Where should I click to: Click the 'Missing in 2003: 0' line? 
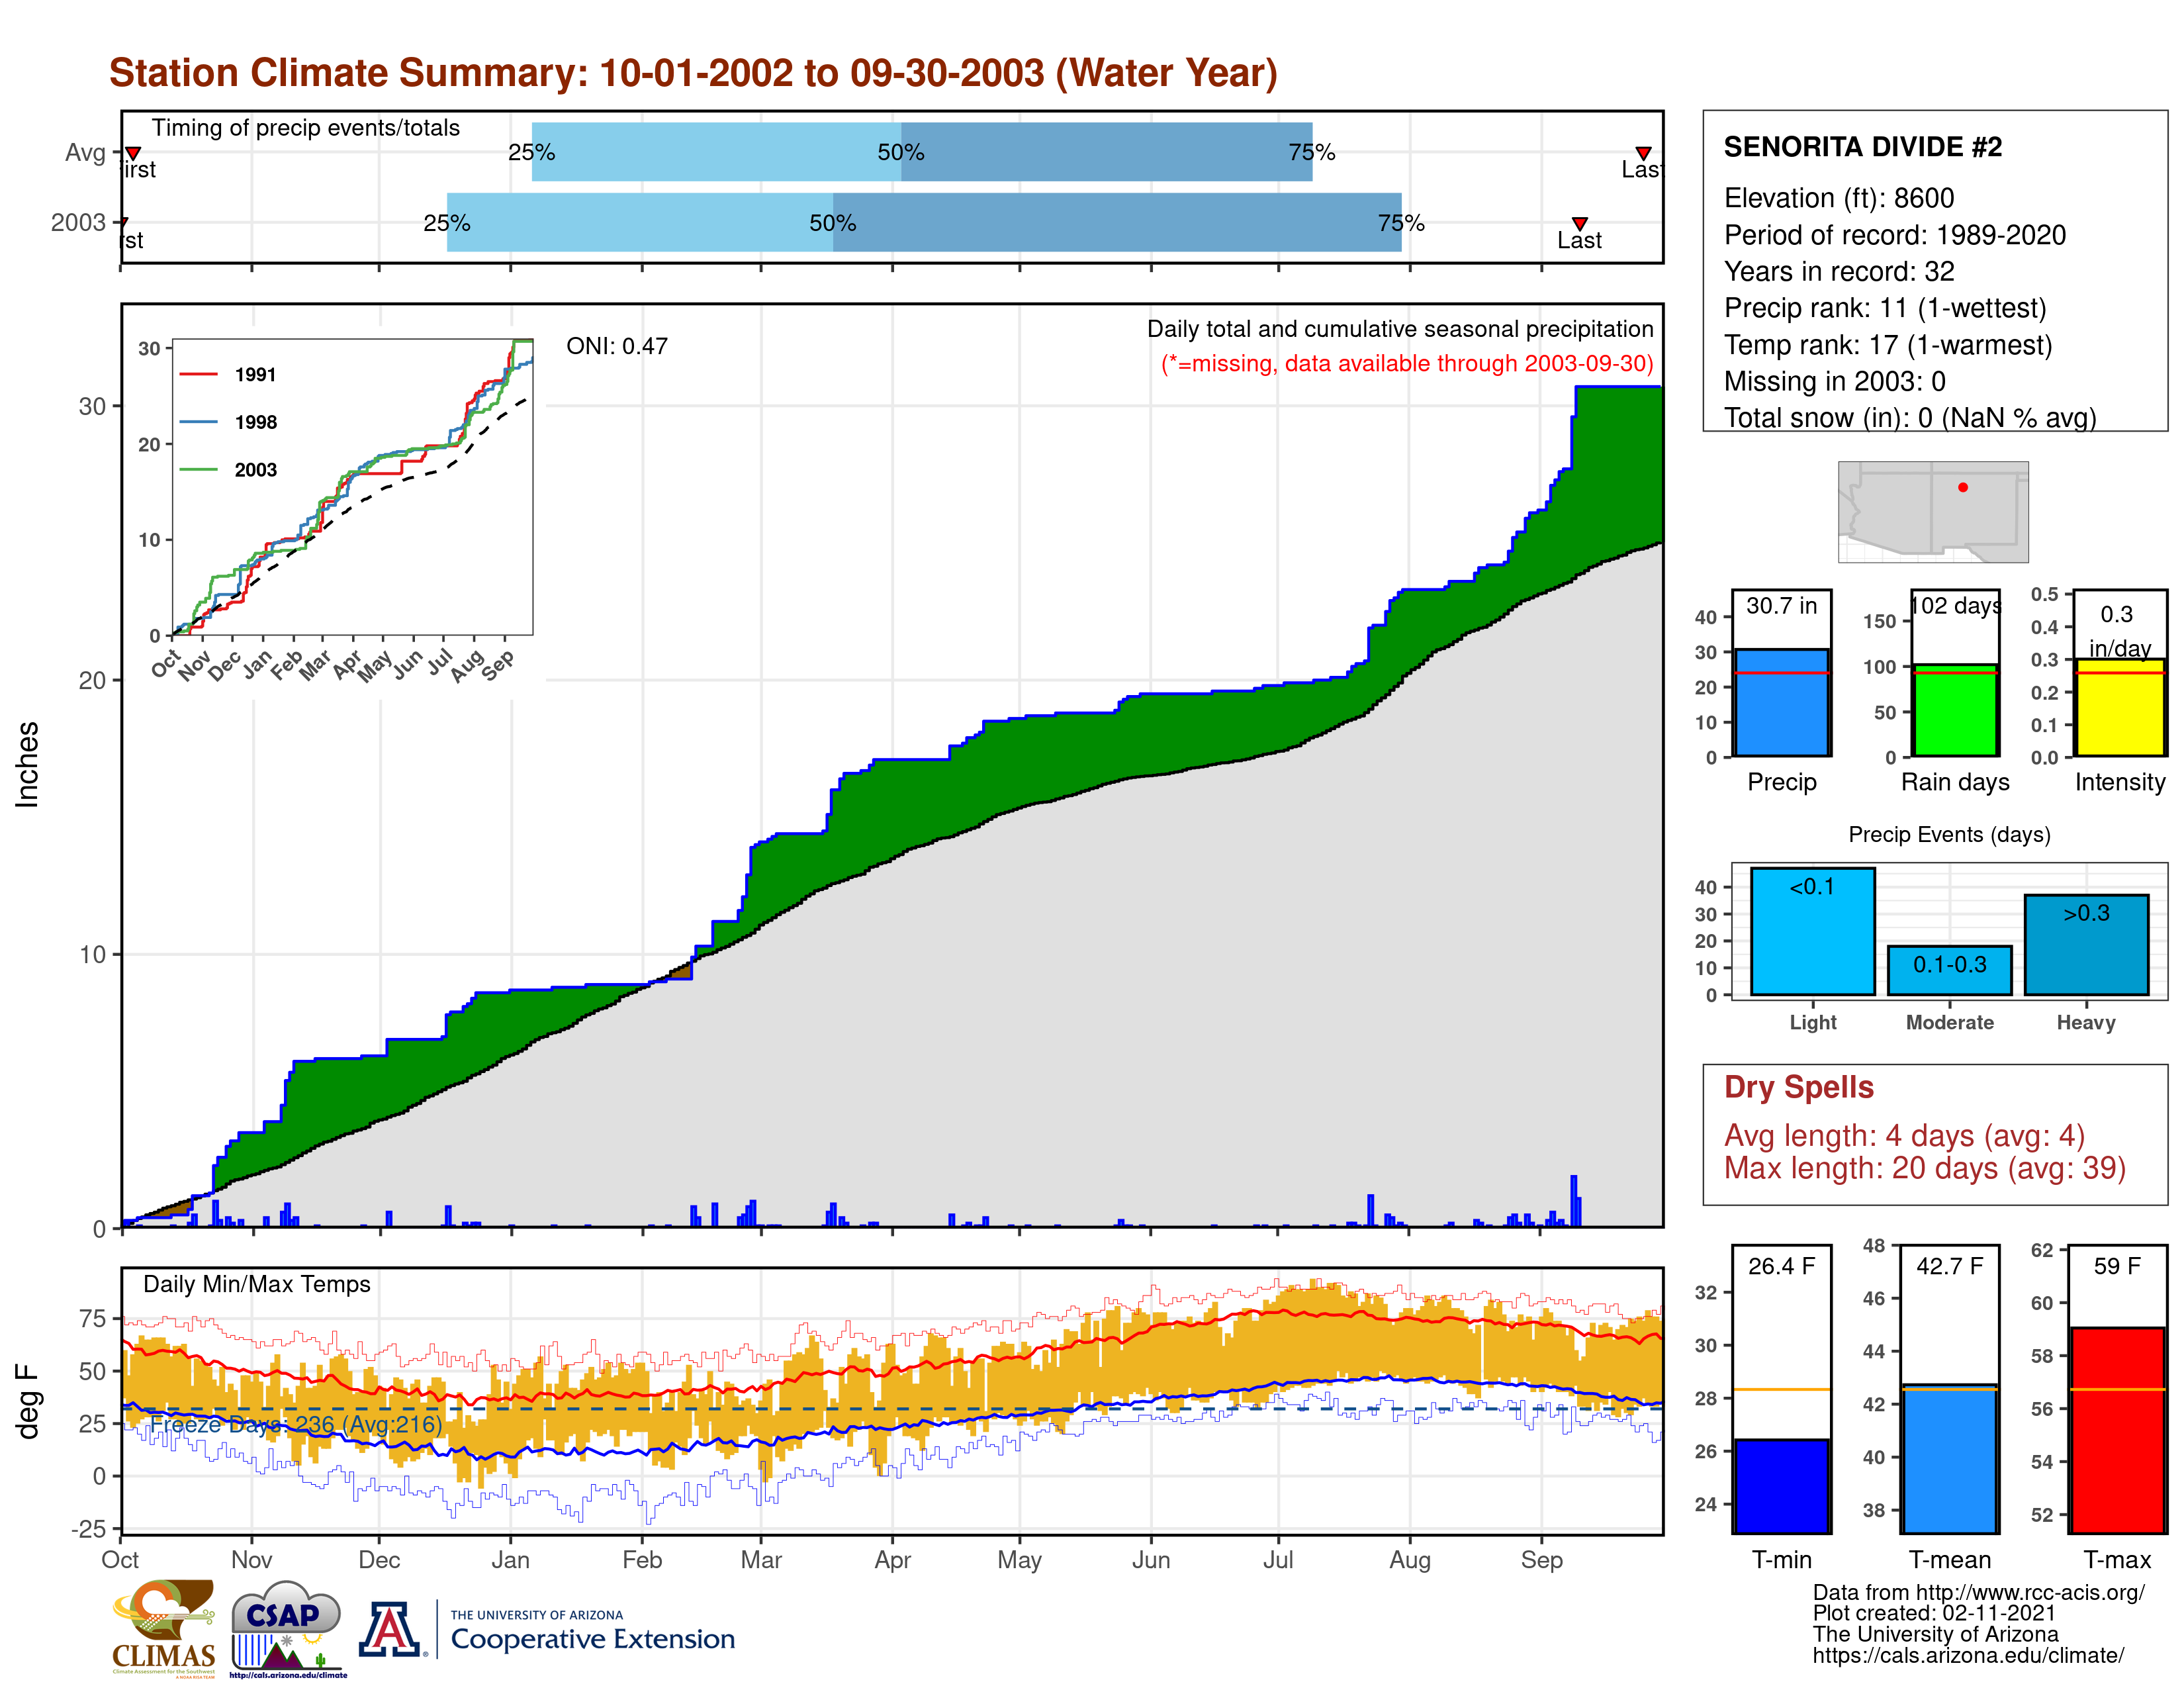click(x=1834, y=381)
